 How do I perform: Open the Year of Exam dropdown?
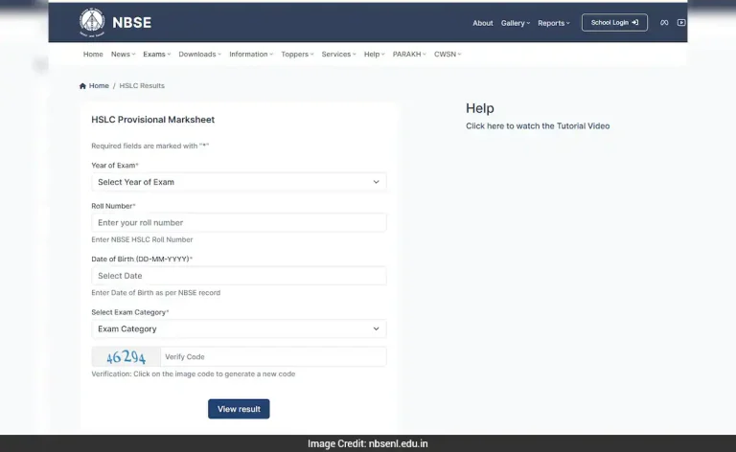(x=239, y=182)
